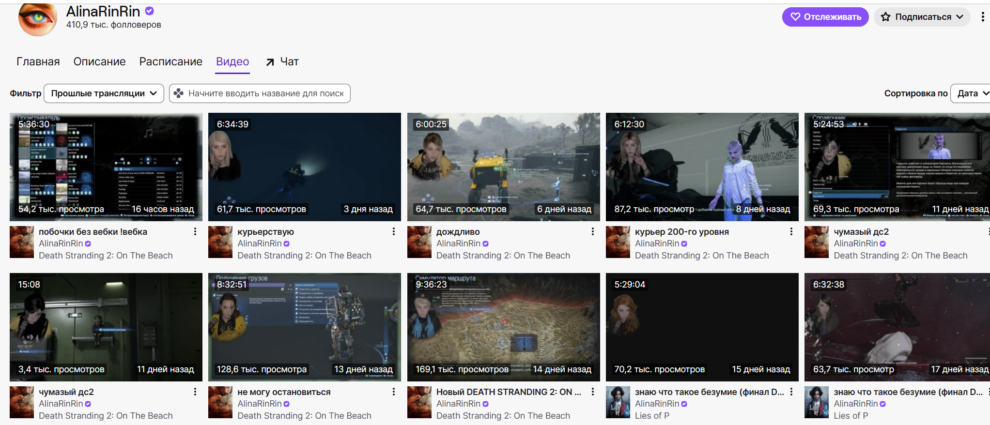Open options menu for 5:29:04 'знаю что такое безумие' video

791,392
